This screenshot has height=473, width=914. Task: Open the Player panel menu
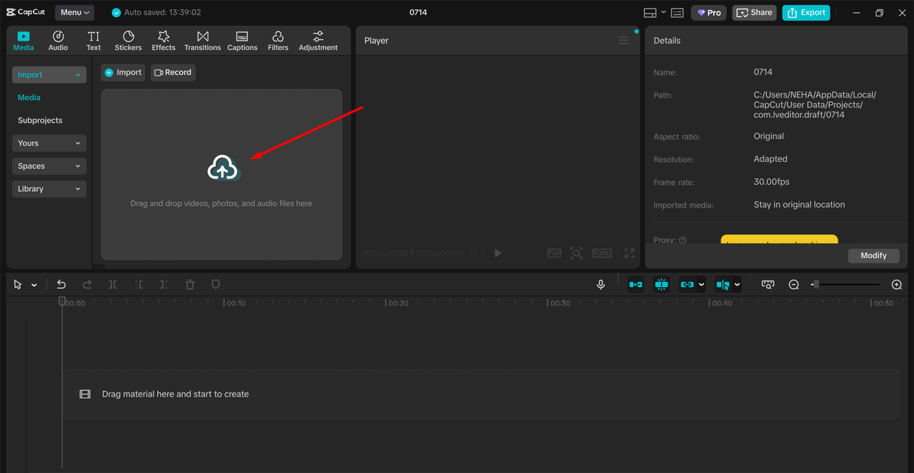point(623,41)
